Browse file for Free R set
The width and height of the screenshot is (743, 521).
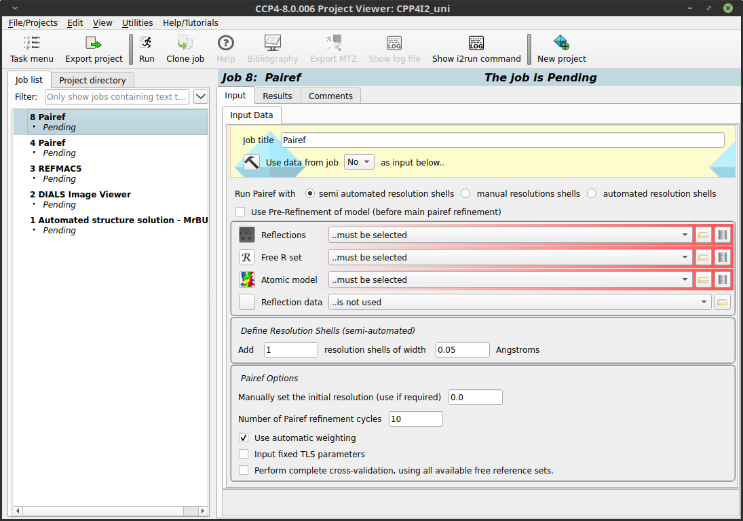(x=703, y=257)
